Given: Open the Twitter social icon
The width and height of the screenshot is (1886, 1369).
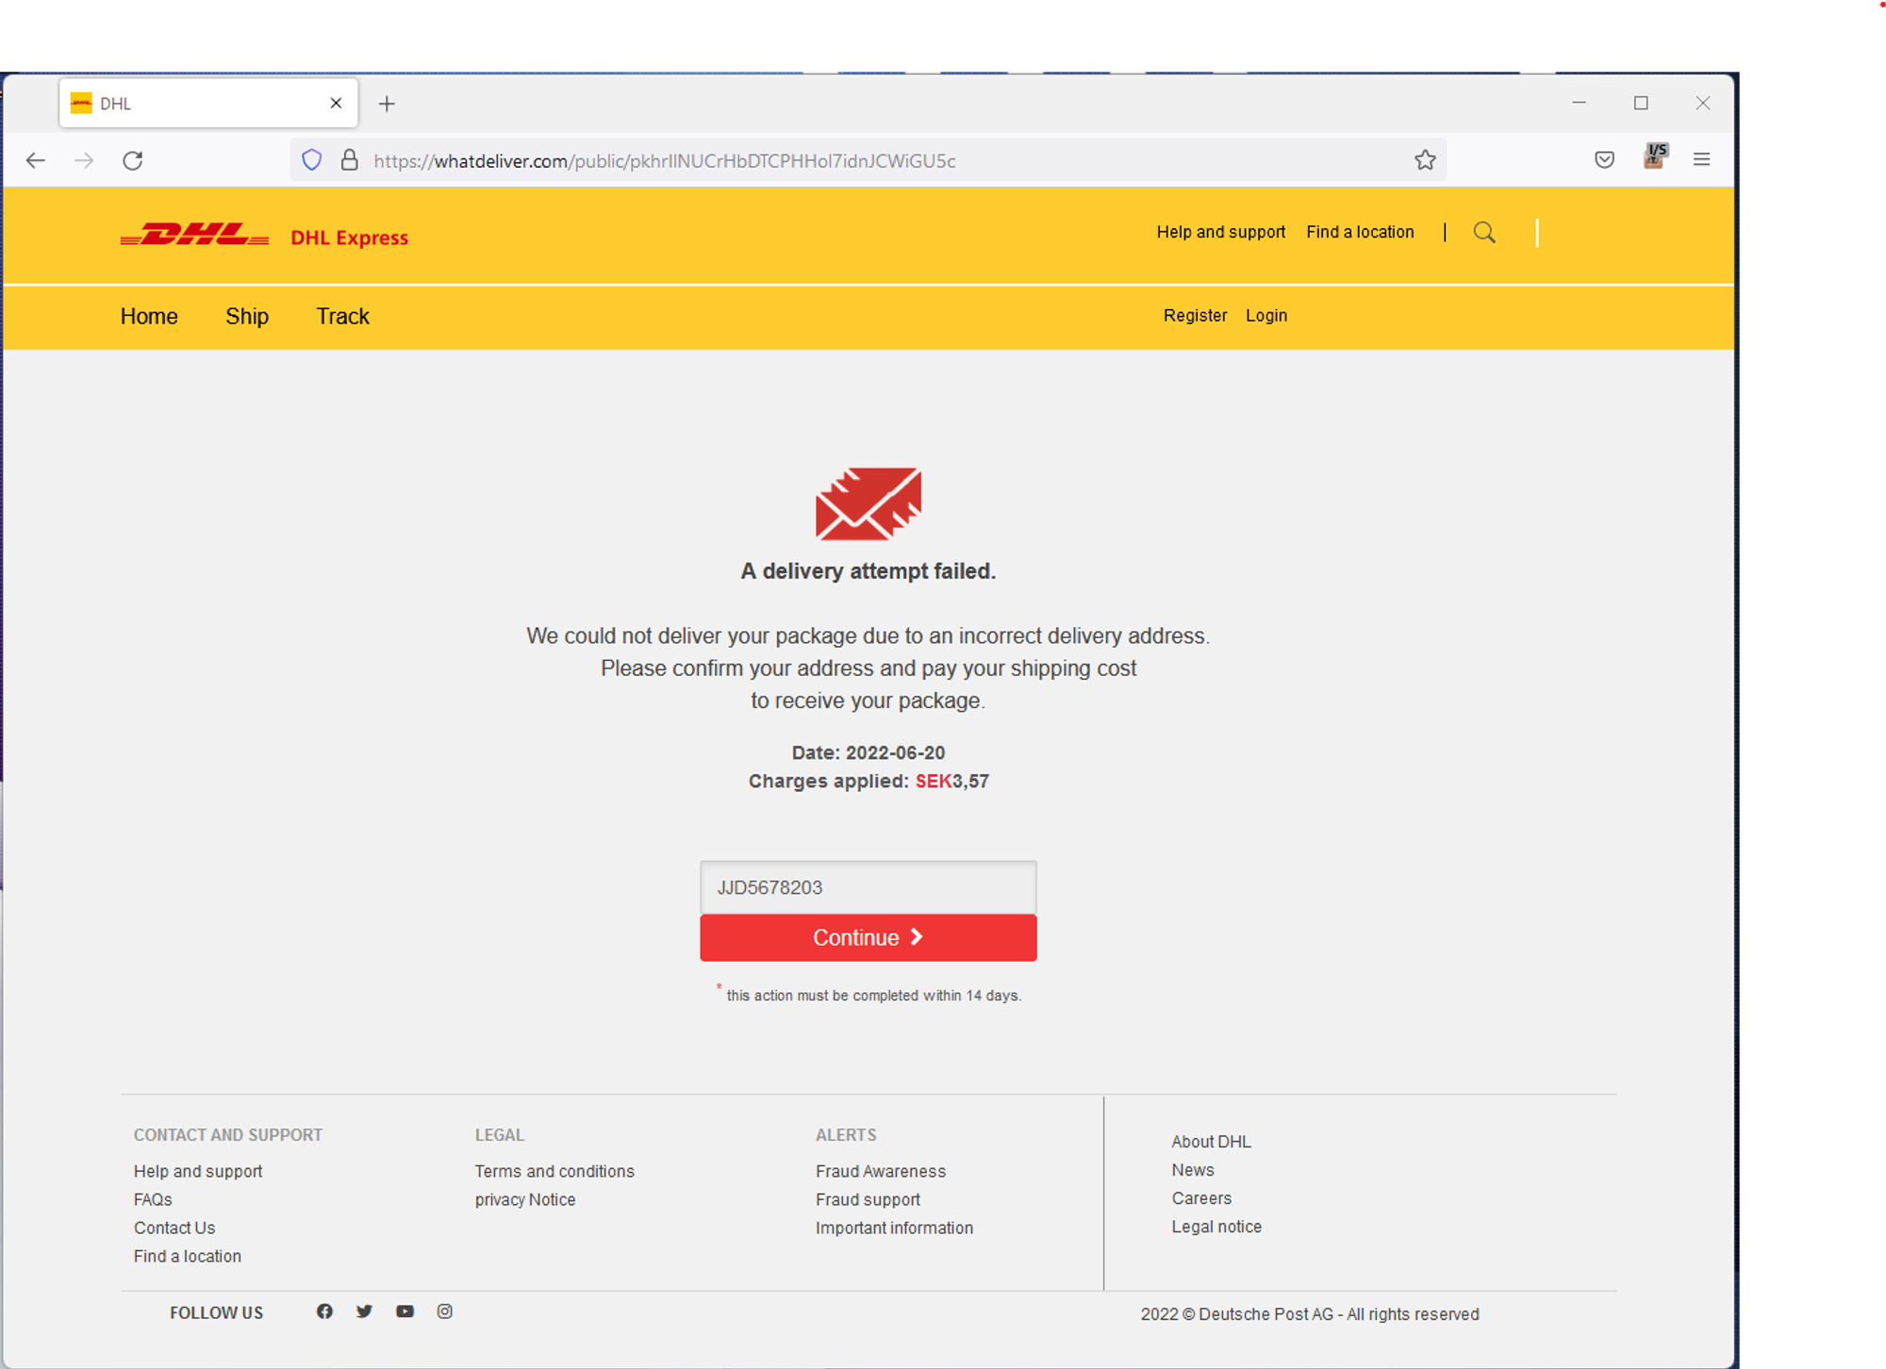Looking at the screenshot, I should (364, 1311).
